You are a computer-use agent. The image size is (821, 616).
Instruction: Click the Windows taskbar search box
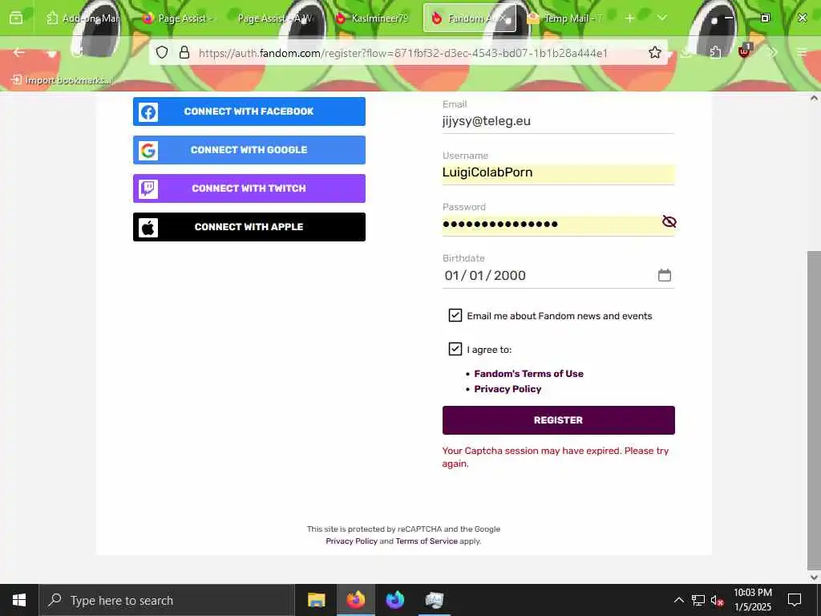click(x=167, y=600)
